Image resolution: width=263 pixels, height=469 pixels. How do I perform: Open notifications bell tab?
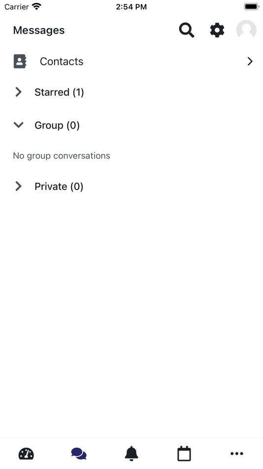pyautogui.click(x=131, y=454)
